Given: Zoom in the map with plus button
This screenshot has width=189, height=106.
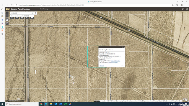Looking at the screenshot, I should point(7,13).
